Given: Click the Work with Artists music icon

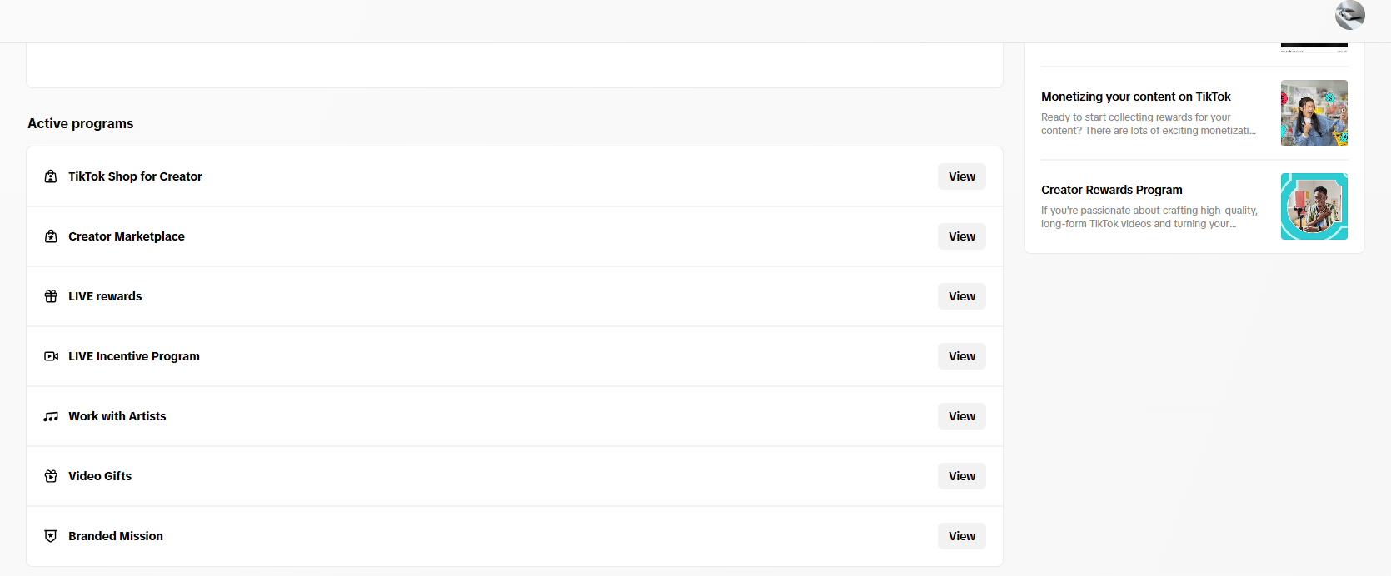Looking at the screenshot, I should tap(51, 416).
